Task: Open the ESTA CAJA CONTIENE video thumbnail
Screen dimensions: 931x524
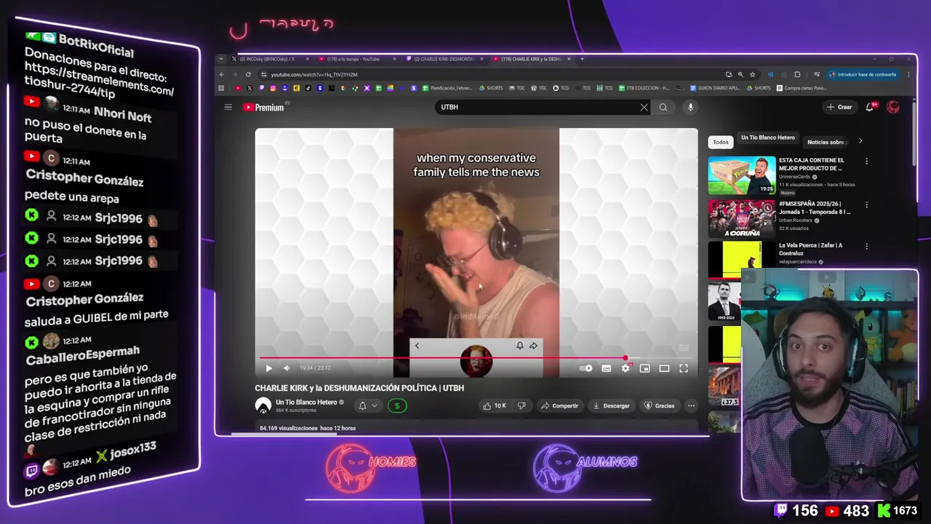Action: click(x=742, y=175)
